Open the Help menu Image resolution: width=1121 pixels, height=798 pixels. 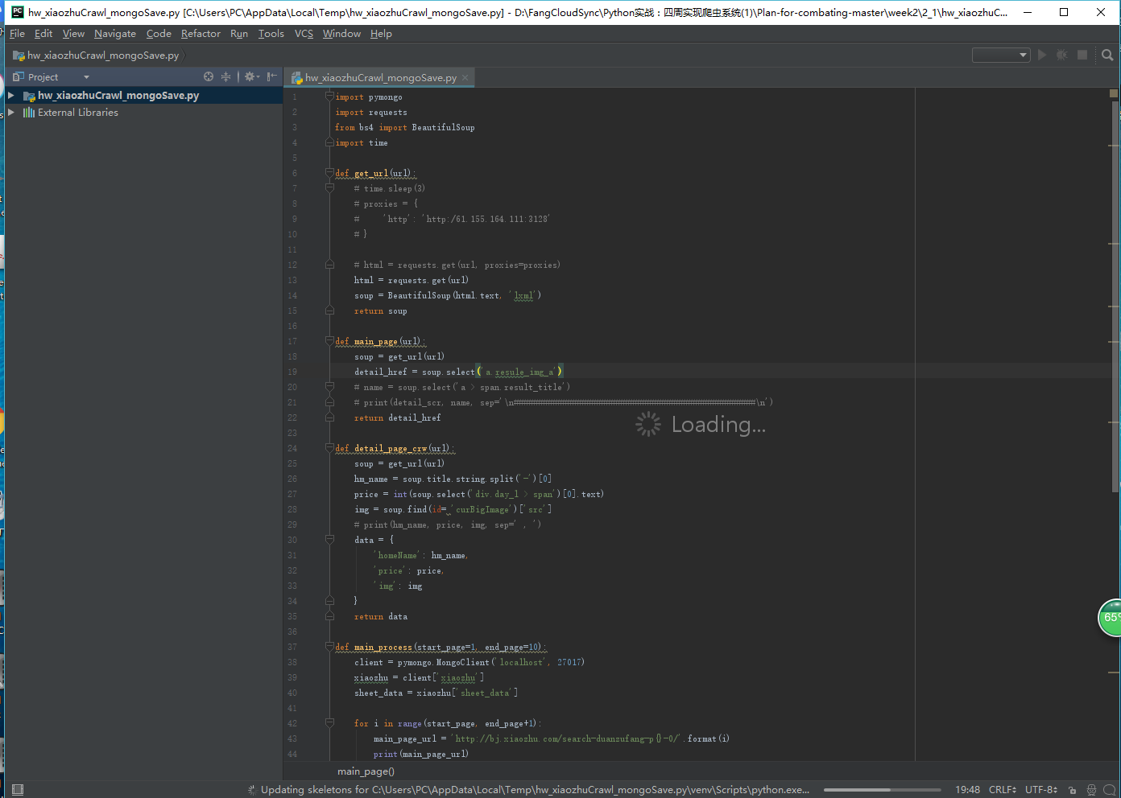[381, 34]
